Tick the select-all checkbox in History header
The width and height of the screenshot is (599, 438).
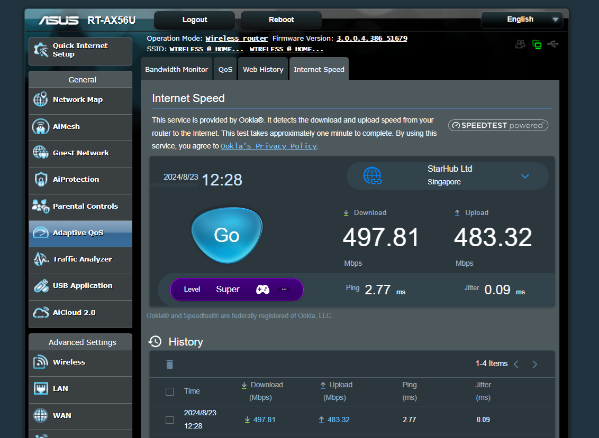[170, 392]
